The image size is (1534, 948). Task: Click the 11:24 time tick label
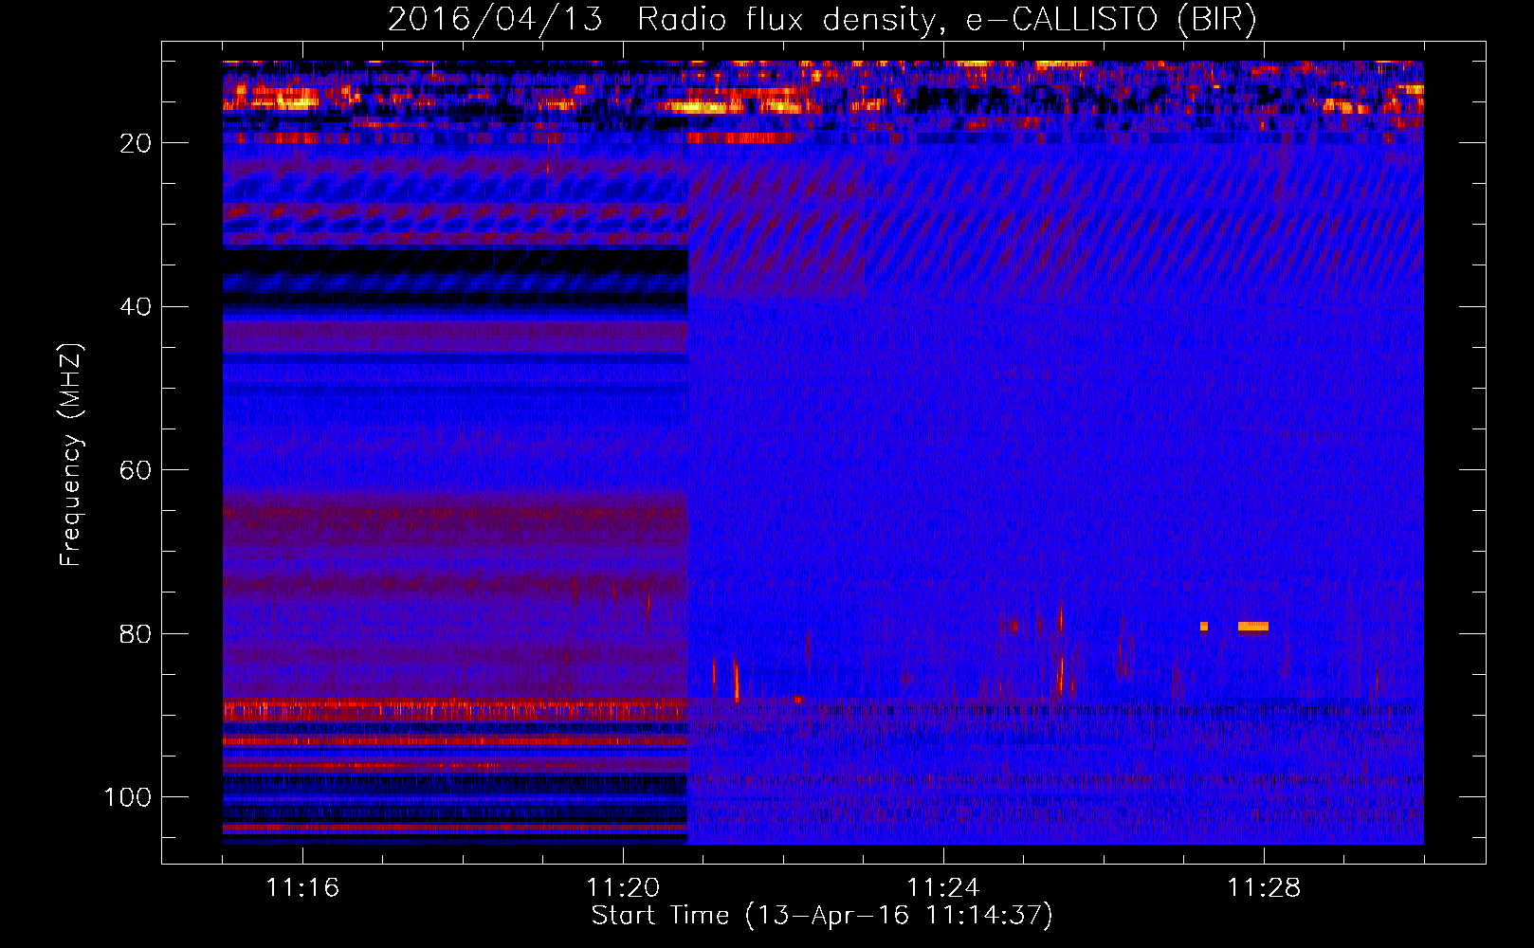[943, 887]
